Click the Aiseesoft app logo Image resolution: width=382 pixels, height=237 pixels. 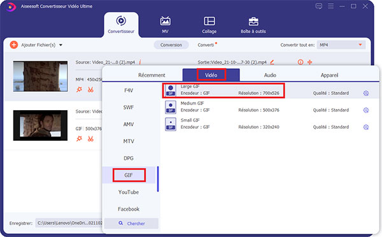[11, 7]
